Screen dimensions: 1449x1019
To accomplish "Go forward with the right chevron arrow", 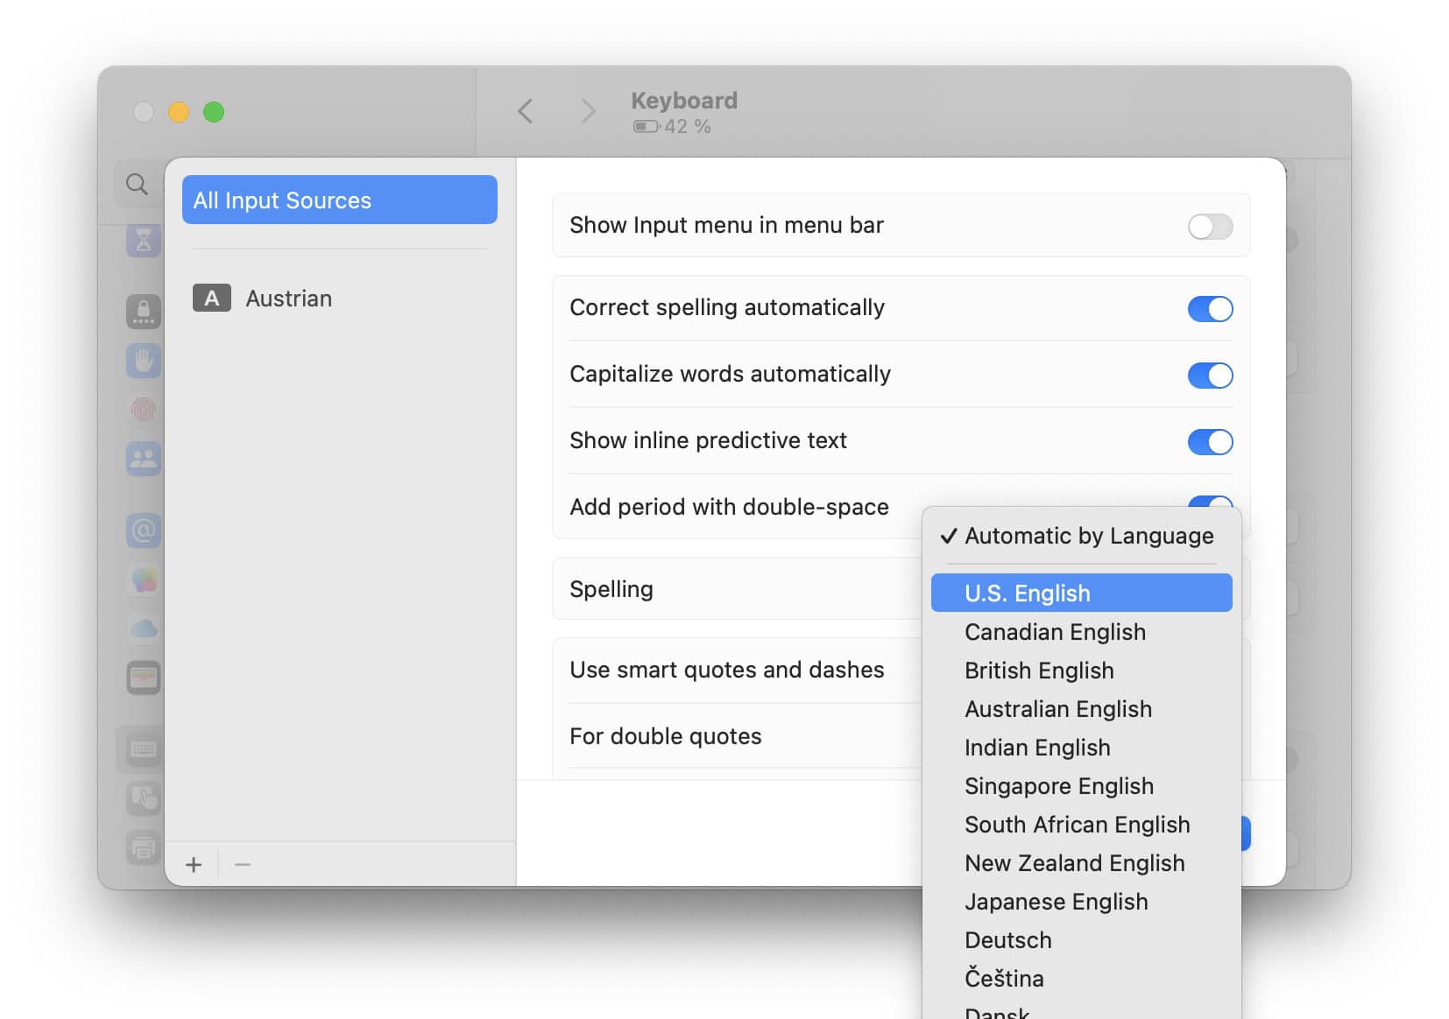I will coord(588,111).
